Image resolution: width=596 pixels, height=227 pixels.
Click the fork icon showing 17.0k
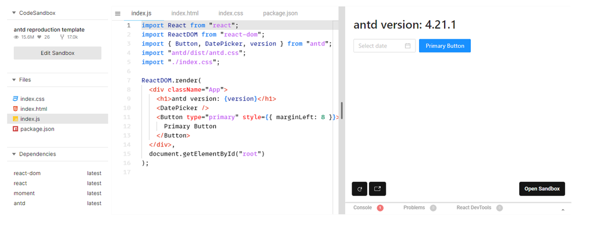[63, 38]
